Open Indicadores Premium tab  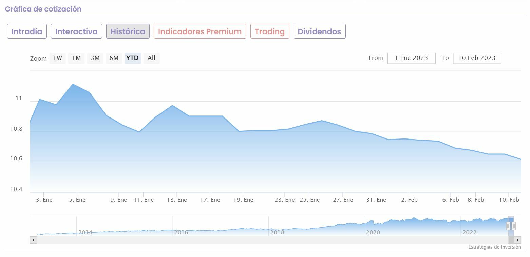[200, 31]
